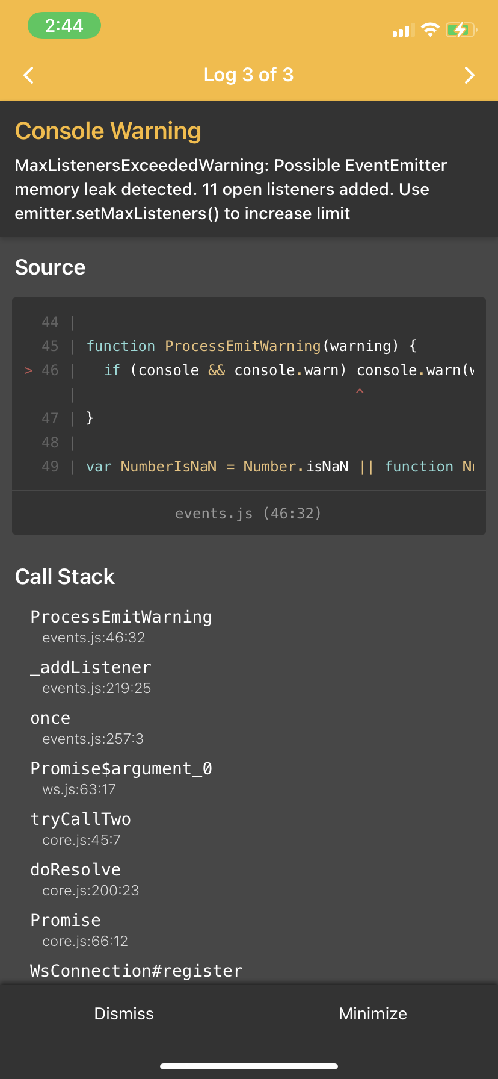Select the tryCallTwo frame in core.js
The width and height of the screenshot is (498, 1079).
pos(81,819)
